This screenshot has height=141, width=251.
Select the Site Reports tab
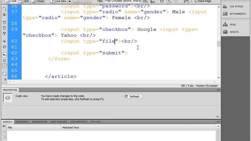78,122
